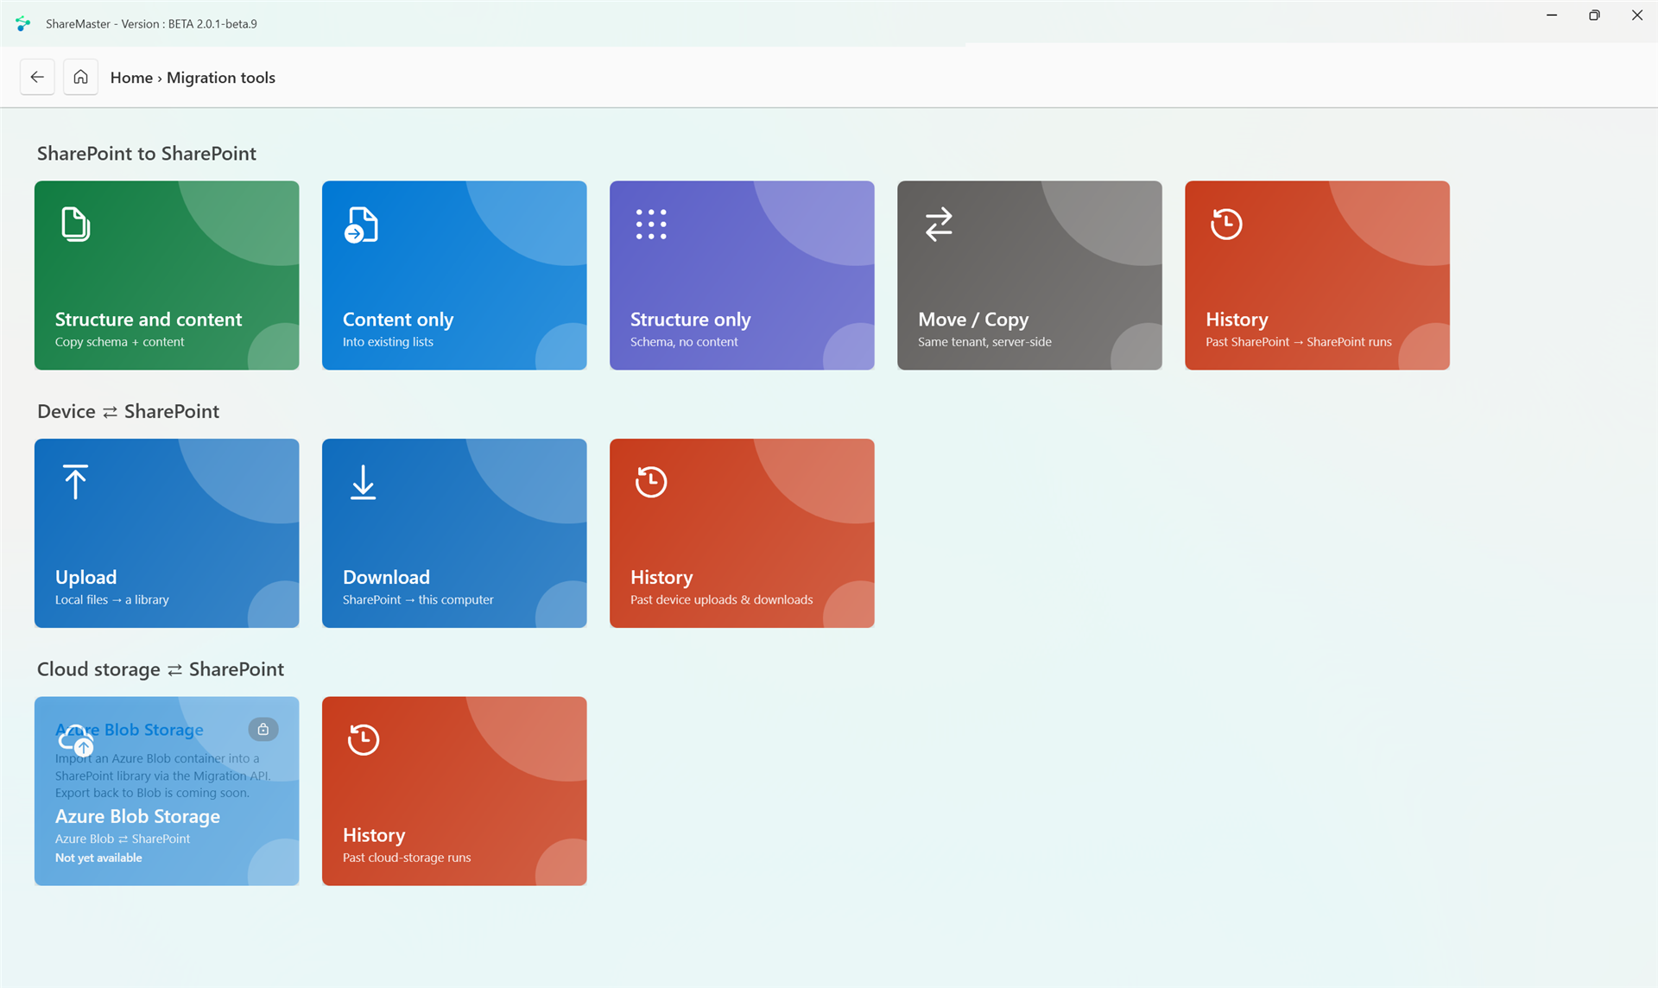Image resolution: width=1658 pixels, height=988 pixels.
Task: Open the Move / Copy tile
Action: pos(1029,275)
